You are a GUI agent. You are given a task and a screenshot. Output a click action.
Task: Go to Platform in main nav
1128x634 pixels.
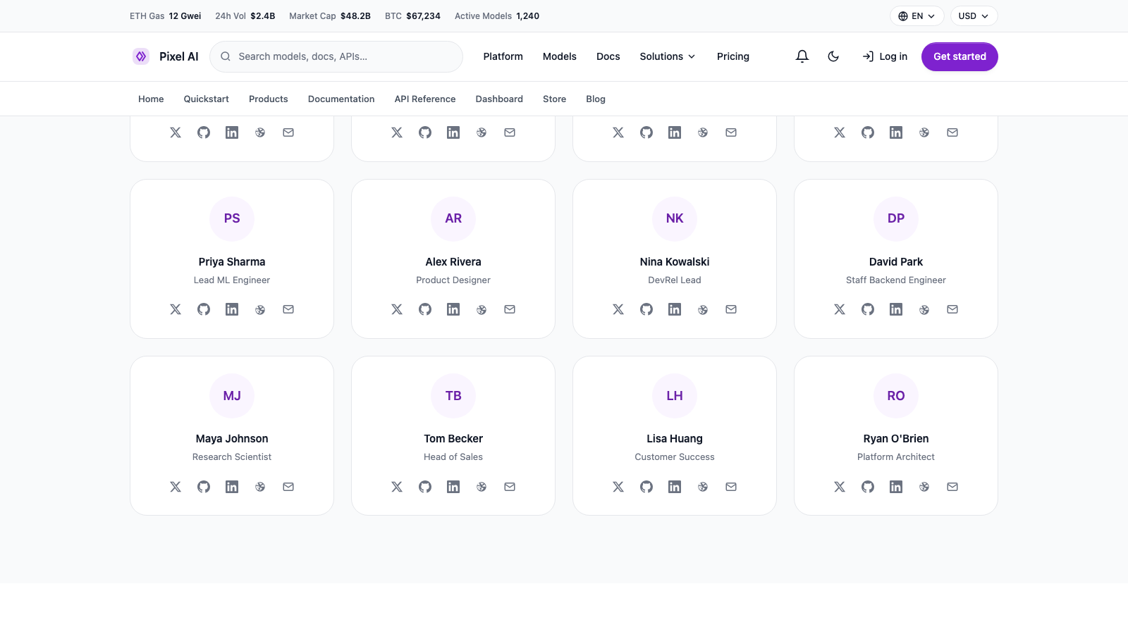click(503, 56)
